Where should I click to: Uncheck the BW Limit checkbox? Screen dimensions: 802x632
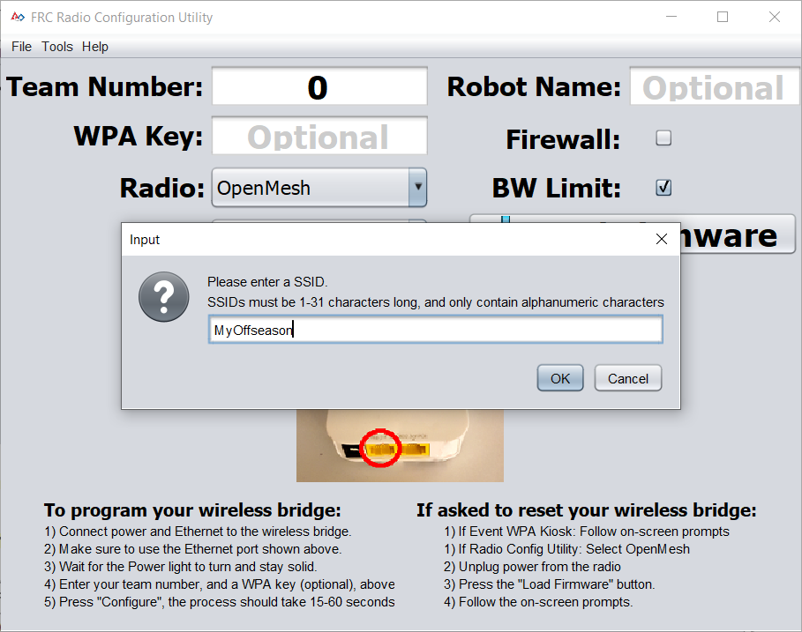coord(663,188)
